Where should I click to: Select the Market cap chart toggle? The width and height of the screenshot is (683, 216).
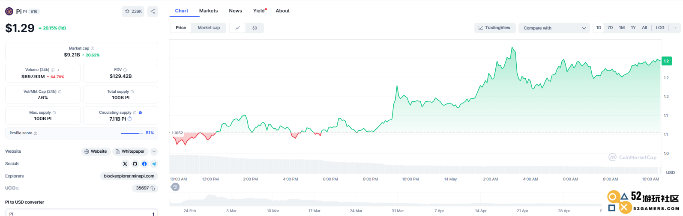[x=209, y=28]
